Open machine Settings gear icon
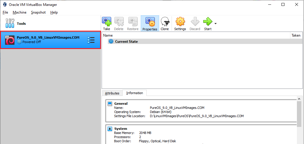 180,22
